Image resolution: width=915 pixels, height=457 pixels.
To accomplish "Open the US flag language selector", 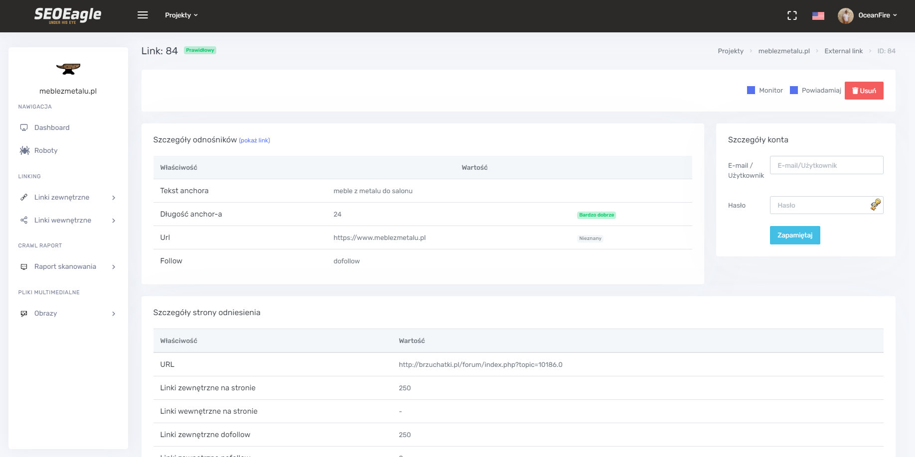I will 818,15.
